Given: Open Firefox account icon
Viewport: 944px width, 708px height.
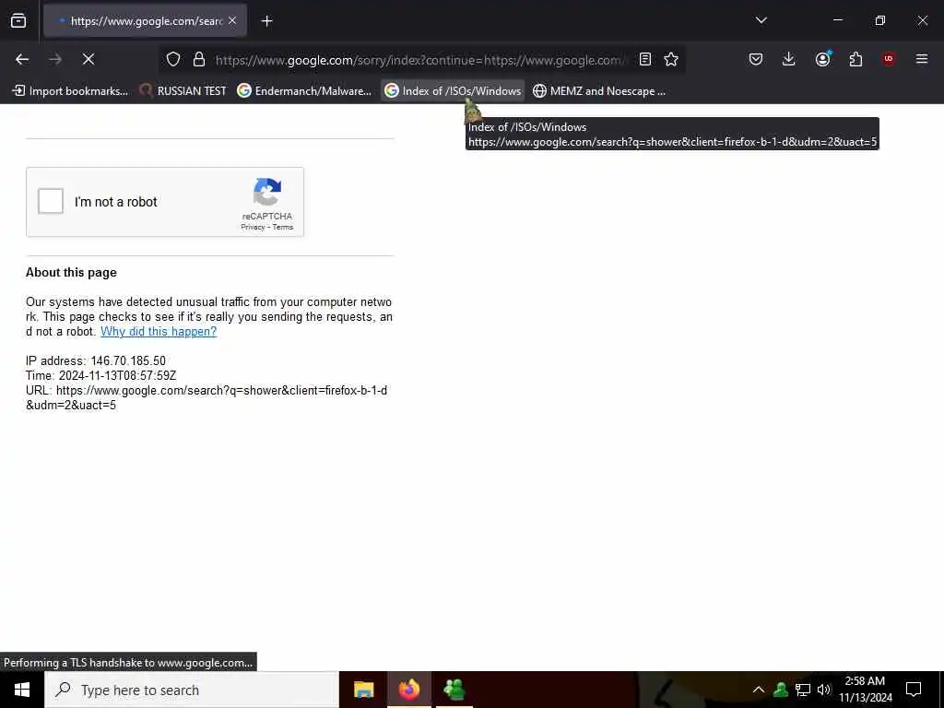Looking at the screenshot, I should (x=822, y=58).
